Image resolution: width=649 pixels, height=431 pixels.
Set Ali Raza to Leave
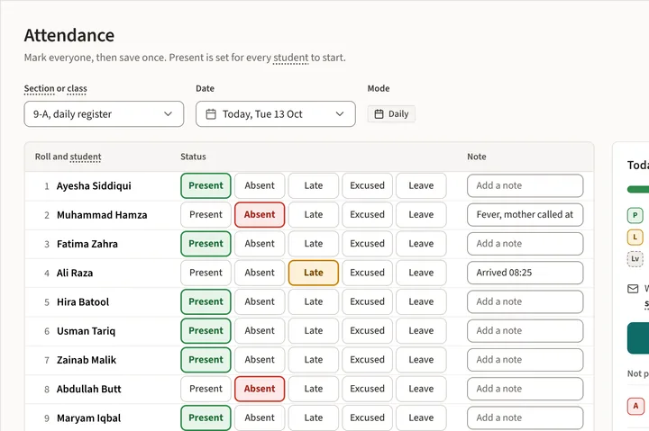(x=421, y=273)
